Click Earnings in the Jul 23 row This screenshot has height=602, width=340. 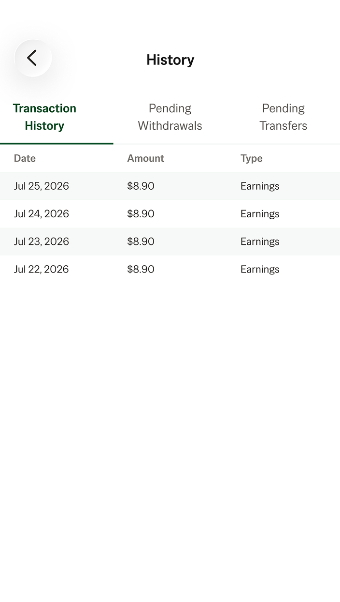tap(260, 241)
